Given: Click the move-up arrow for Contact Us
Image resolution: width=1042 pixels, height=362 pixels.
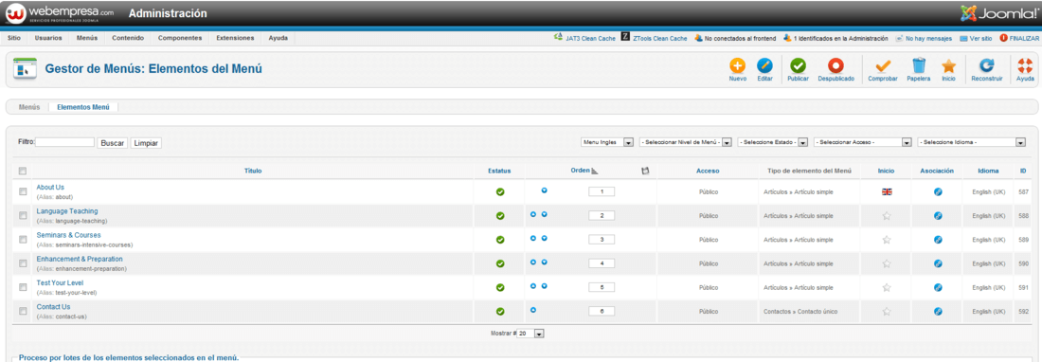Looking at the screenshot, I should [533, 310].
